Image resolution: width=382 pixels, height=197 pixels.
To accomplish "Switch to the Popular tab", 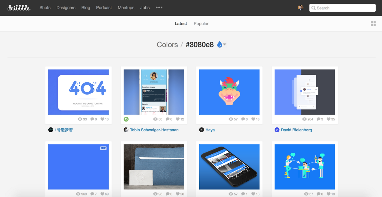I will click(201, 24).
